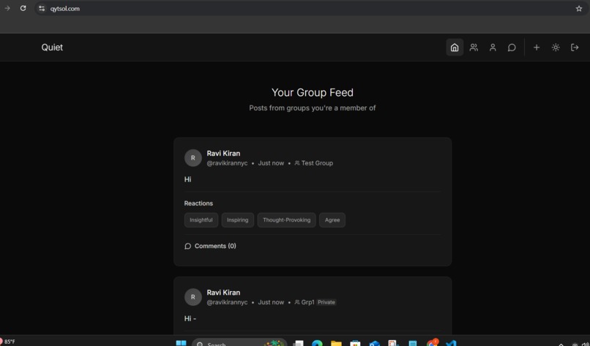Open the Profile person icon in the navbar
Viewport: 590px width, 346px height.
493,48
